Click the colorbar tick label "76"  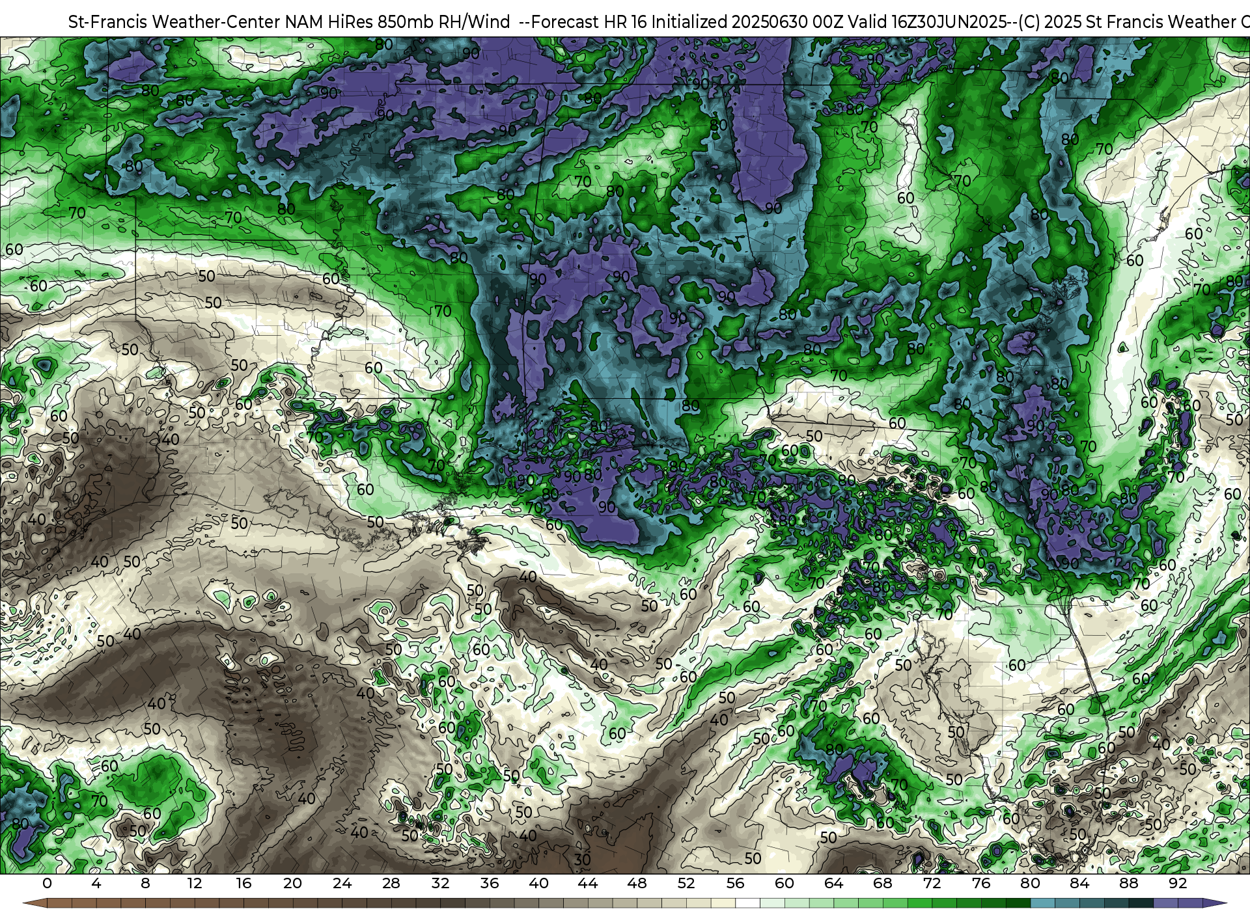[x=981, y=883]
